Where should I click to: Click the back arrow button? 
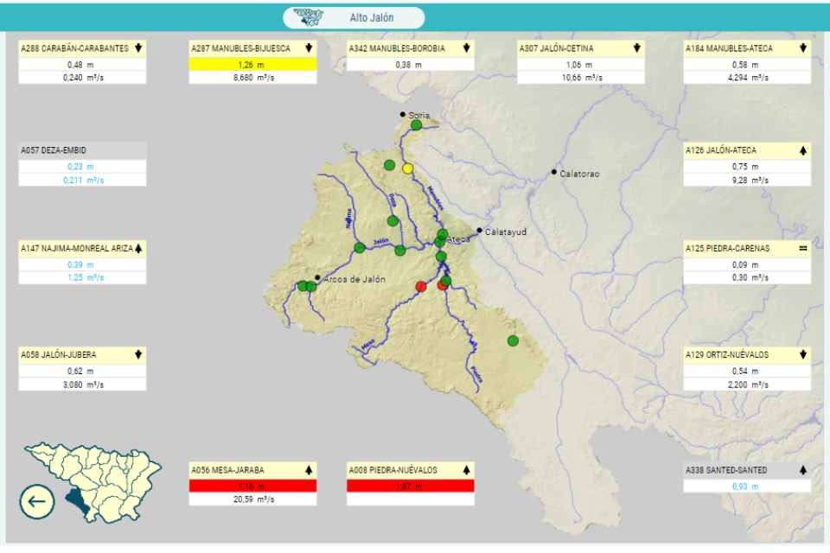coord(37,501)
